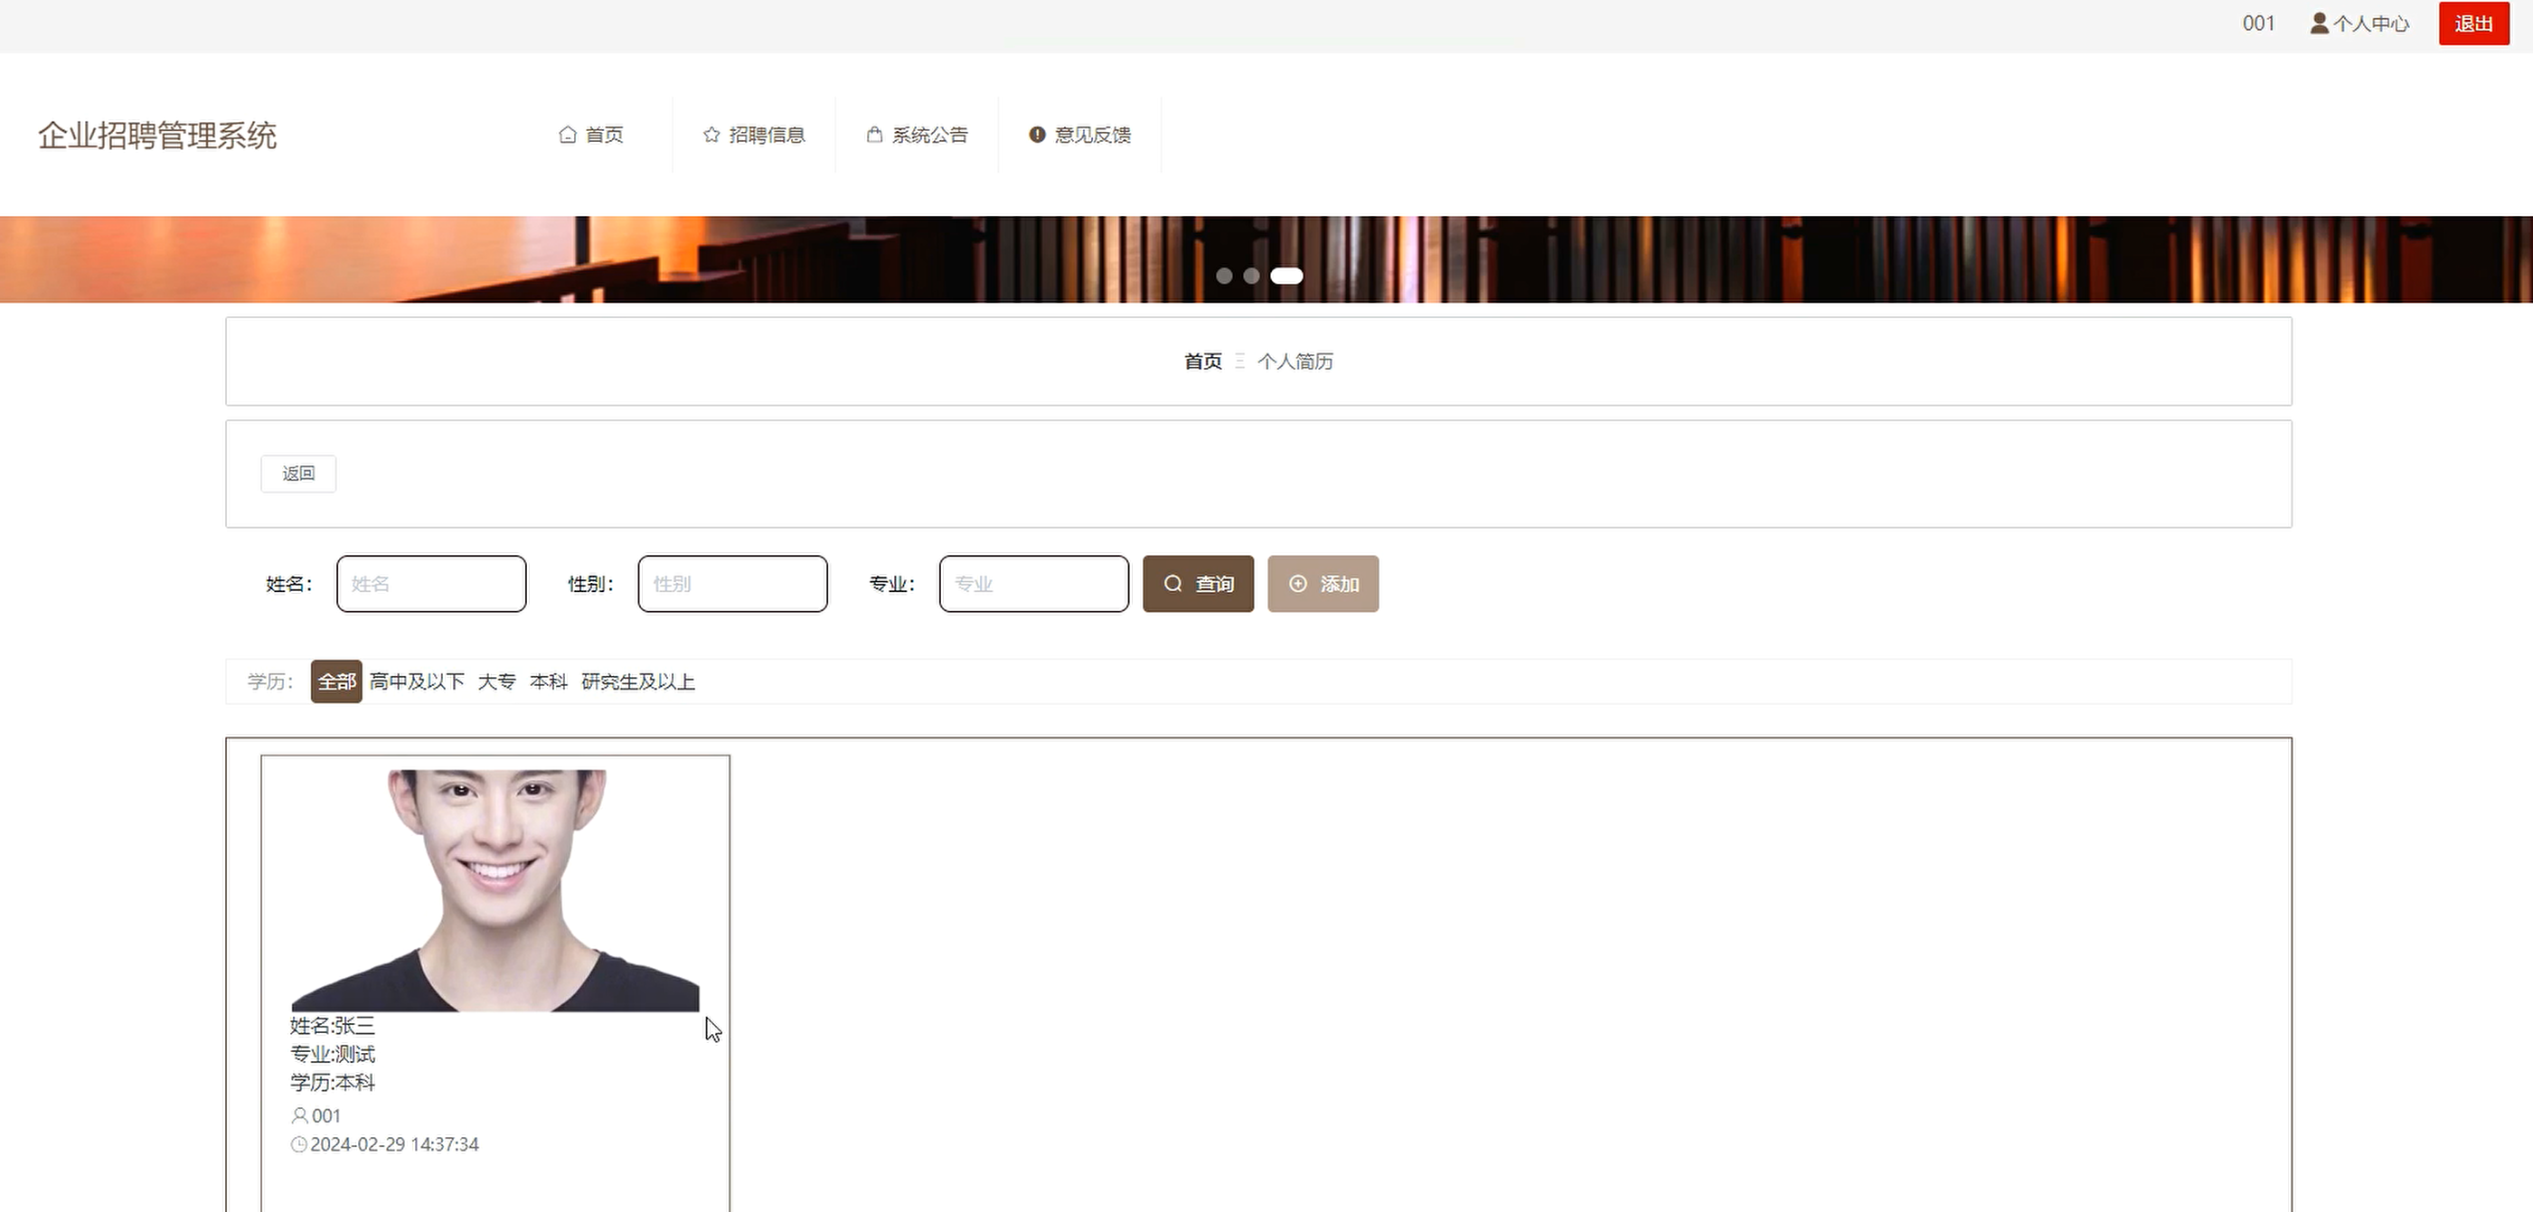Click the home icon in navigation
The height and width of the screenshot is (1212, 2533).
tap(568, 135)
